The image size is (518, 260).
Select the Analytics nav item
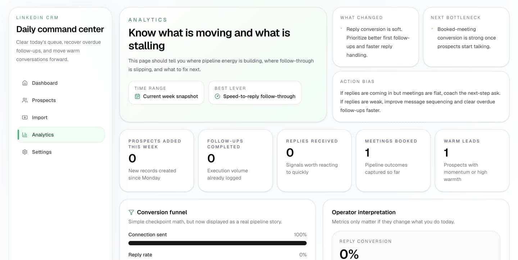(x=61, y=135)
